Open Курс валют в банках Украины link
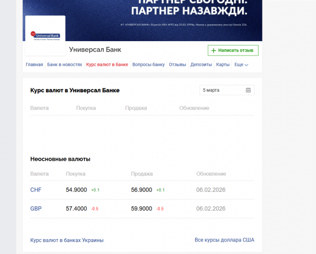 pos(67,240)
